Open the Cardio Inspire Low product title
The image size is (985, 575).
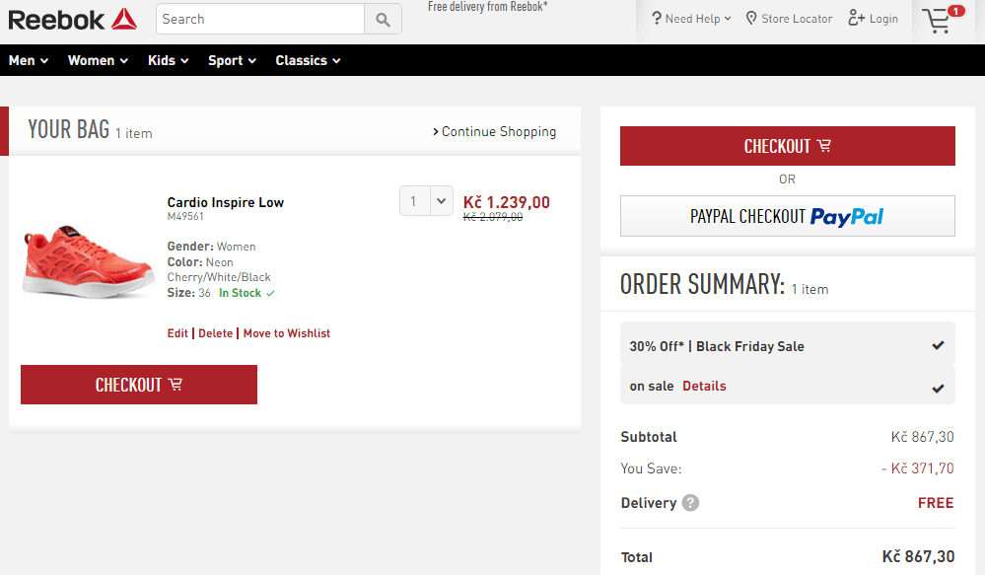tap(226, 202)
